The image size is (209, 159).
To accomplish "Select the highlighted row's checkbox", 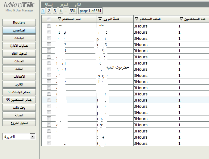I will click(x=49, y=100).
